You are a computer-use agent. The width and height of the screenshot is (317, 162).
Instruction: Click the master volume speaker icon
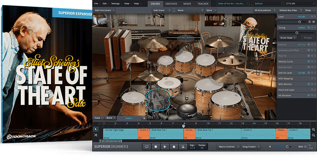[270, 147]
